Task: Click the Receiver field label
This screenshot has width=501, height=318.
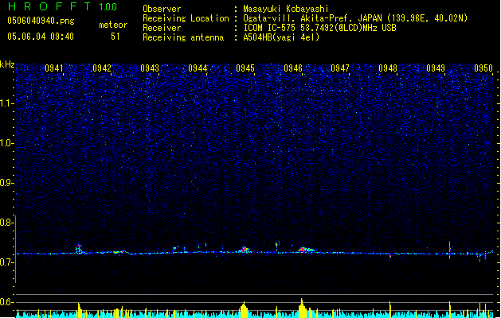Action: coord(162,28)
